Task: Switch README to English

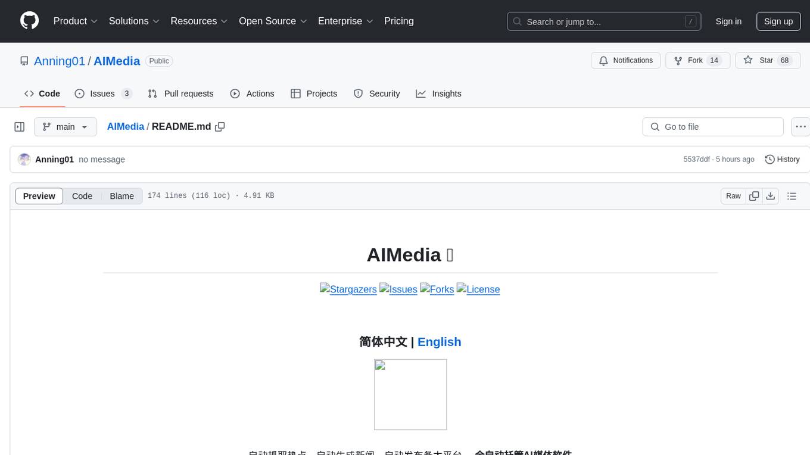Action: [440, 342]
